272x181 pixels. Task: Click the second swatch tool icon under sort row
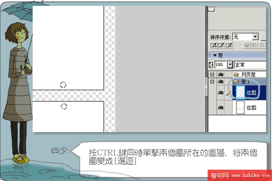click(x=221, y=45)
